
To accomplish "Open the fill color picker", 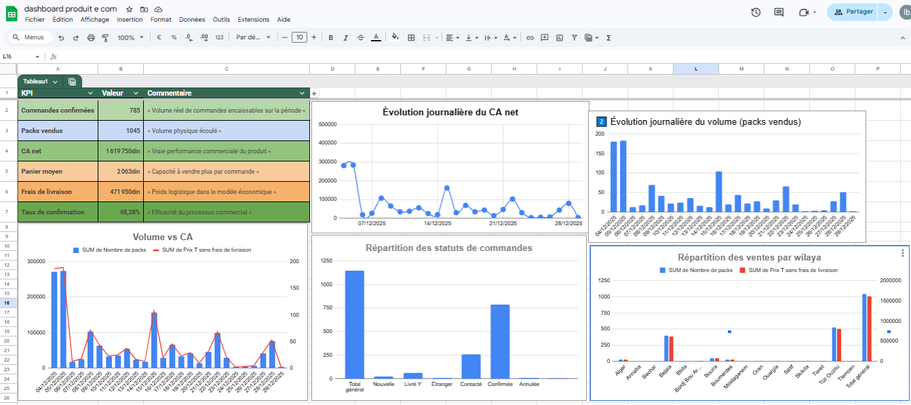I will [x=395, y=38].
